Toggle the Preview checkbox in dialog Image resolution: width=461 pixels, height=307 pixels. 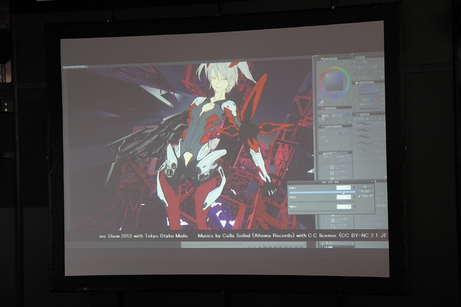360,196
